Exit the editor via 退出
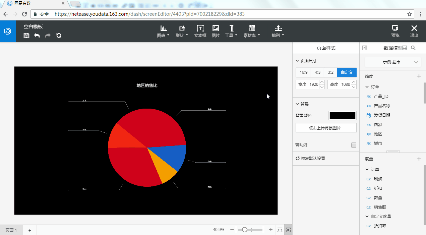The image size is (426, 235). pos(414,31)
